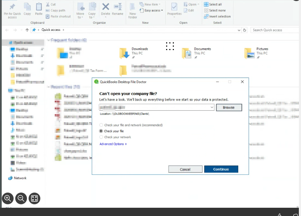
Task: Click the Paste clipboard icon
Action: (x=39, y=7)
